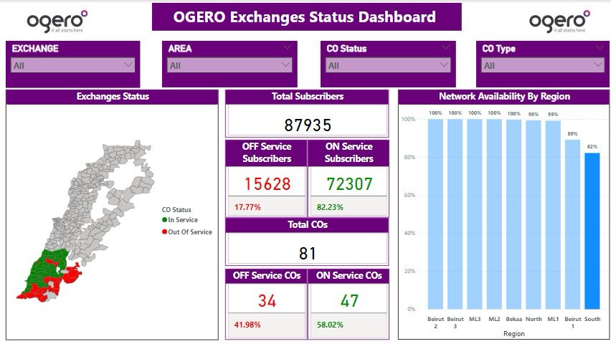The width and height of the screenshot is (611, 344).
Task: Click the 82.23% on-service percentage
Action: coord(330,207)
